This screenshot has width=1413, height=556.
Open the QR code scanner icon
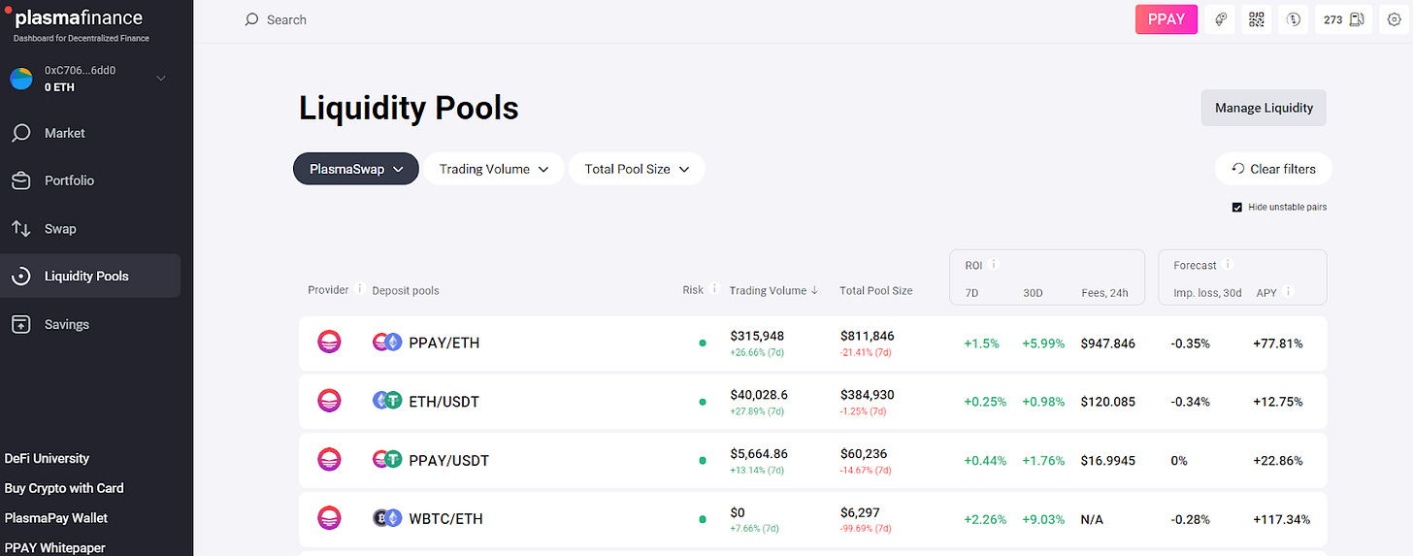click(x=1258, y=19)
